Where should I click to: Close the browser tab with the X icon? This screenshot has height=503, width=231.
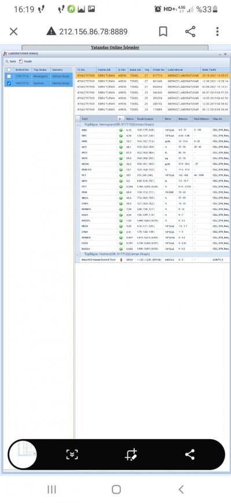point(13,31)
